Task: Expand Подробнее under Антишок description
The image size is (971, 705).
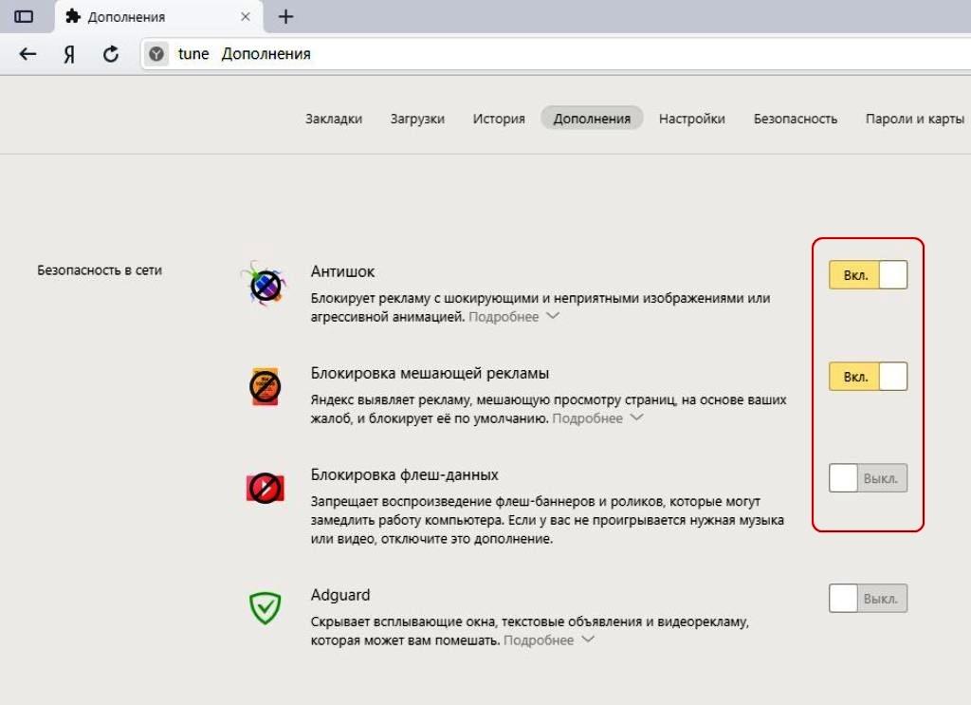Action: [x=514, y=317]
